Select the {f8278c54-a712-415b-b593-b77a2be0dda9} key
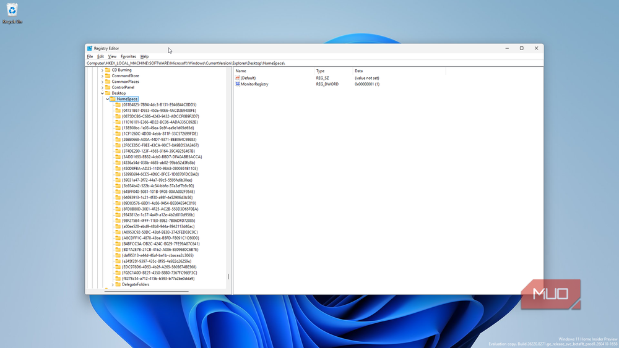Viewport: 619px width, 348px height. pos(158,278)
